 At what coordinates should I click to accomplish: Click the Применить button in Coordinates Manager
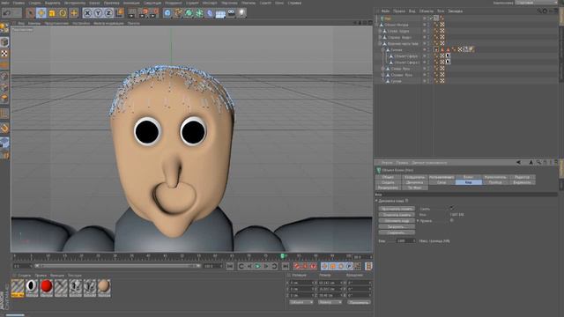click(x=359, y=302)
